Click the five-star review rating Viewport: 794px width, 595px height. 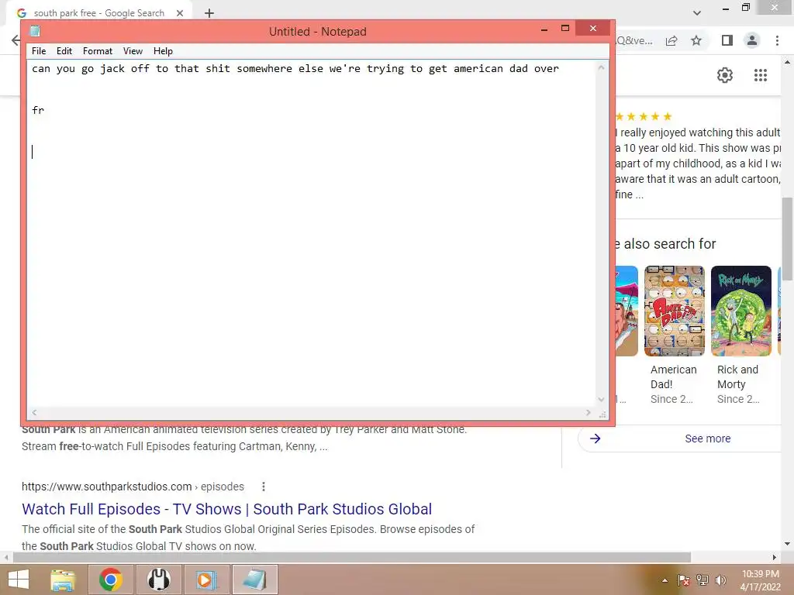point(644,117)
